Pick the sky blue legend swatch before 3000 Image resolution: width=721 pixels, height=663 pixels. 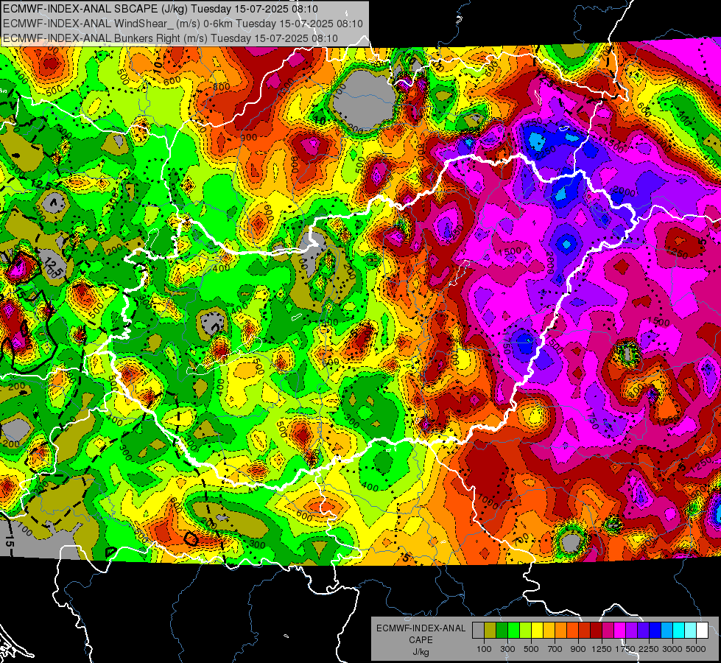(x=667, y=631)
